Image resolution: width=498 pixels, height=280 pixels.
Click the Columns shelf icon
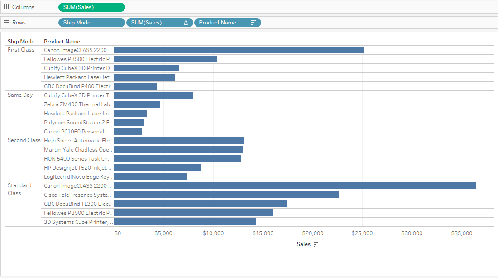click(x=6, y=7)
